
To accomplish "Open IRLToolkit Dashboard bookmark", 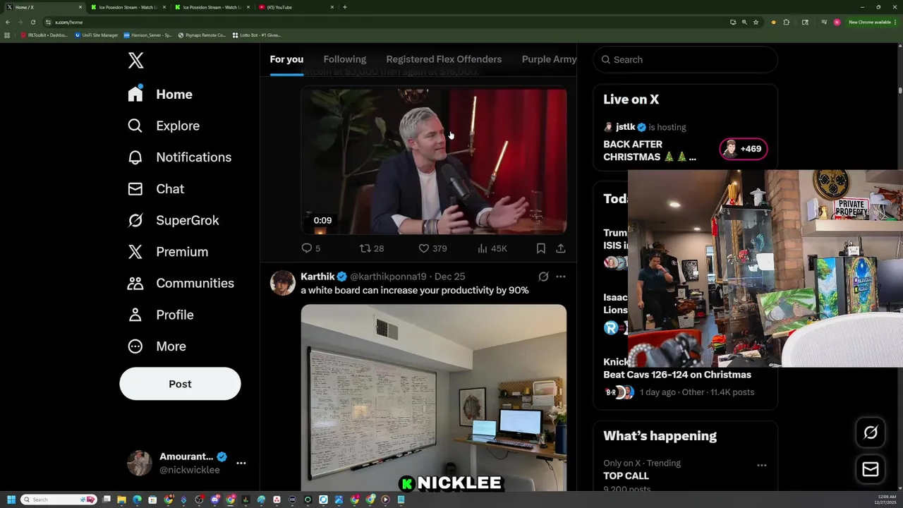I will (44, 35).
